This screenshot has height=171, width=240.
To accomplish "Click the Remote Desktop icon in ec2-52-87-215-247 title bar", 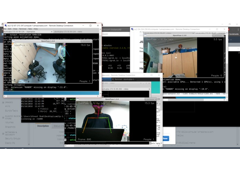I will 6,26.
